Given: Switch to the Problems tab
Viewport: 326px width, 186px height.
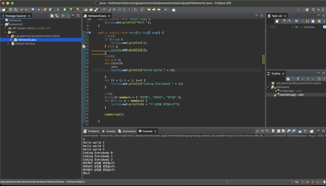Looking at the screenshot, I should pos(91,131).
